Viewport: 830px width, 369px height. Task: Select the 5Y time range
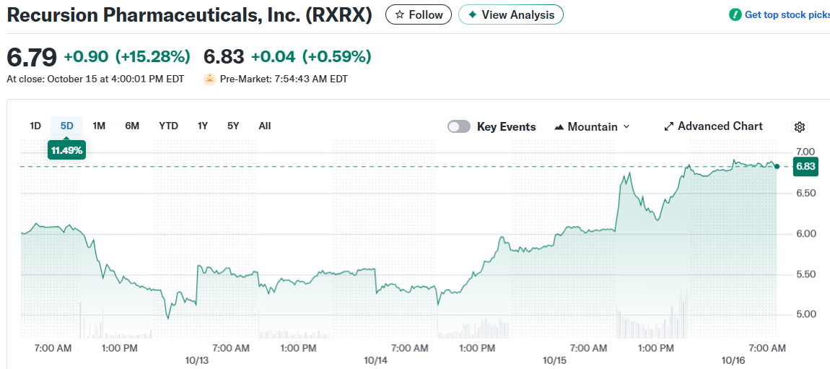[233, 126]
